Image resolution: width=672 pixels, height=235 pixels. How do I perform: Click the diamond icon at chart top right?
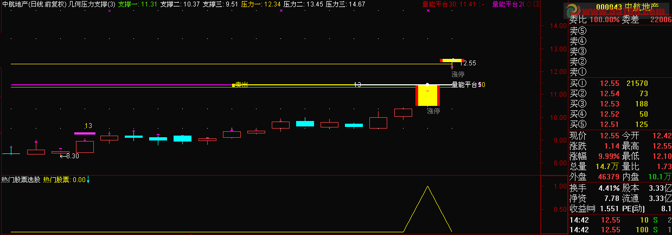(529, 4)
